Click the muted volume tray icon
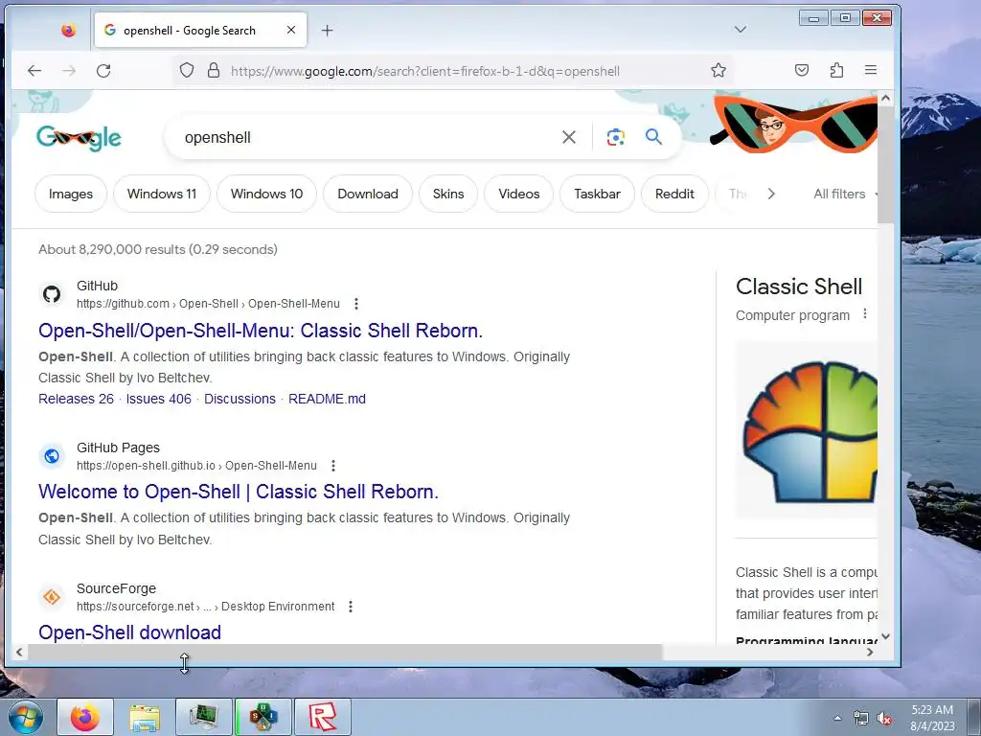 [884, 719]
